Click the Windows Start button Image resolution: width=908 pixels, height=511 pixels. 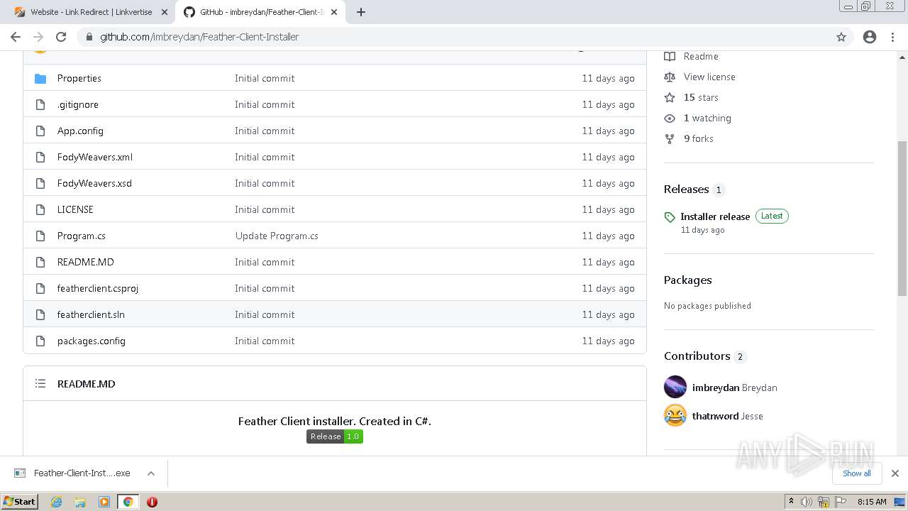click(x=20, y=502)
